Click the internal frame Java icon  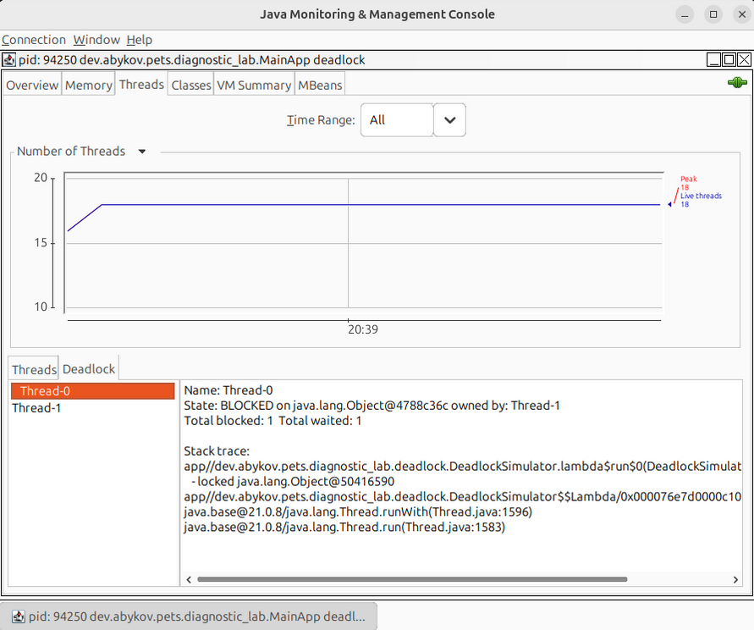[8, 60]
